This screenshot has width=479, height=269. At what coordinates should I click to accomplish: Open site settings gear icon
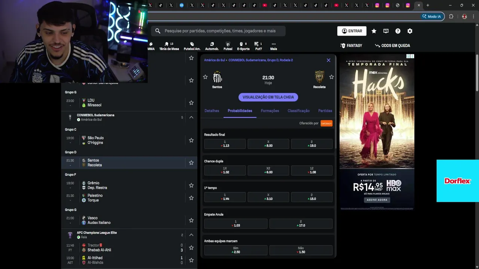point(410,31)
